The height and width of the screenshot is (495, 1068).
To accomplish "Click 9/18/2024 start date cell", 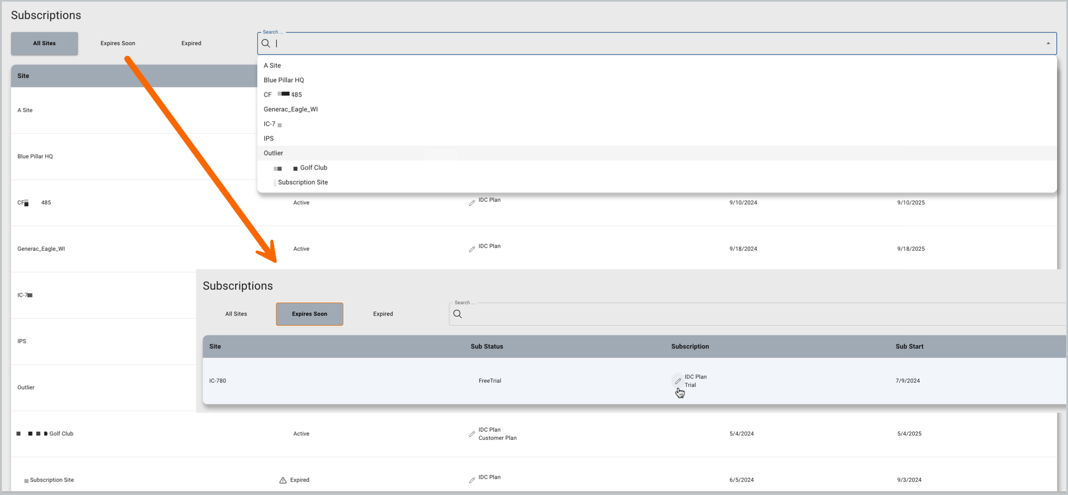I will (x=743, y=249).
